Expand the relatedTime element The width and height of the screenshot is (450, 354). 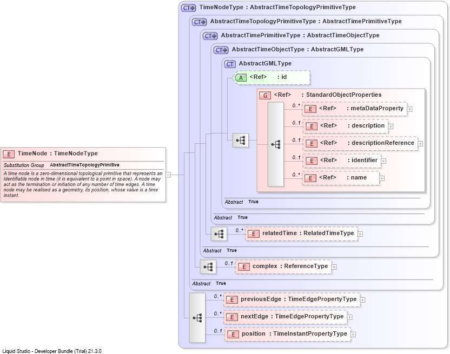point(360,234)
